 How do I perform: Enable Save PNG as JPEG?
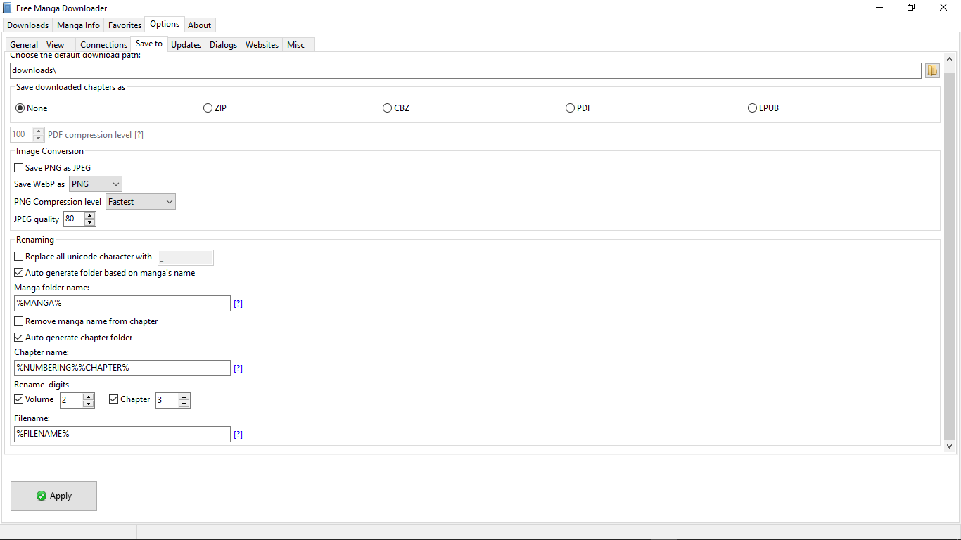pos(18,167)
